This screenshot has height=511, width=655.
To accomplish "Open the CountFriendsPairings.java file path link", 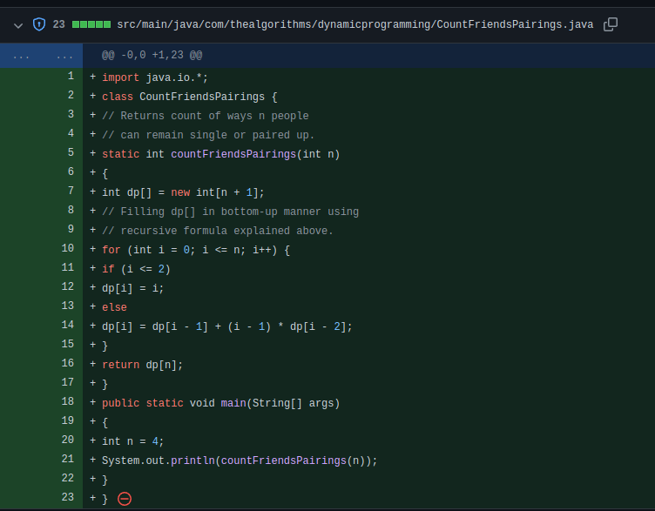I will [x=355, y=24].
